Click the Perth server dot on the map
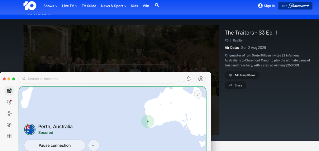This screenshot has height=151, width=319. tap(148, 121)
